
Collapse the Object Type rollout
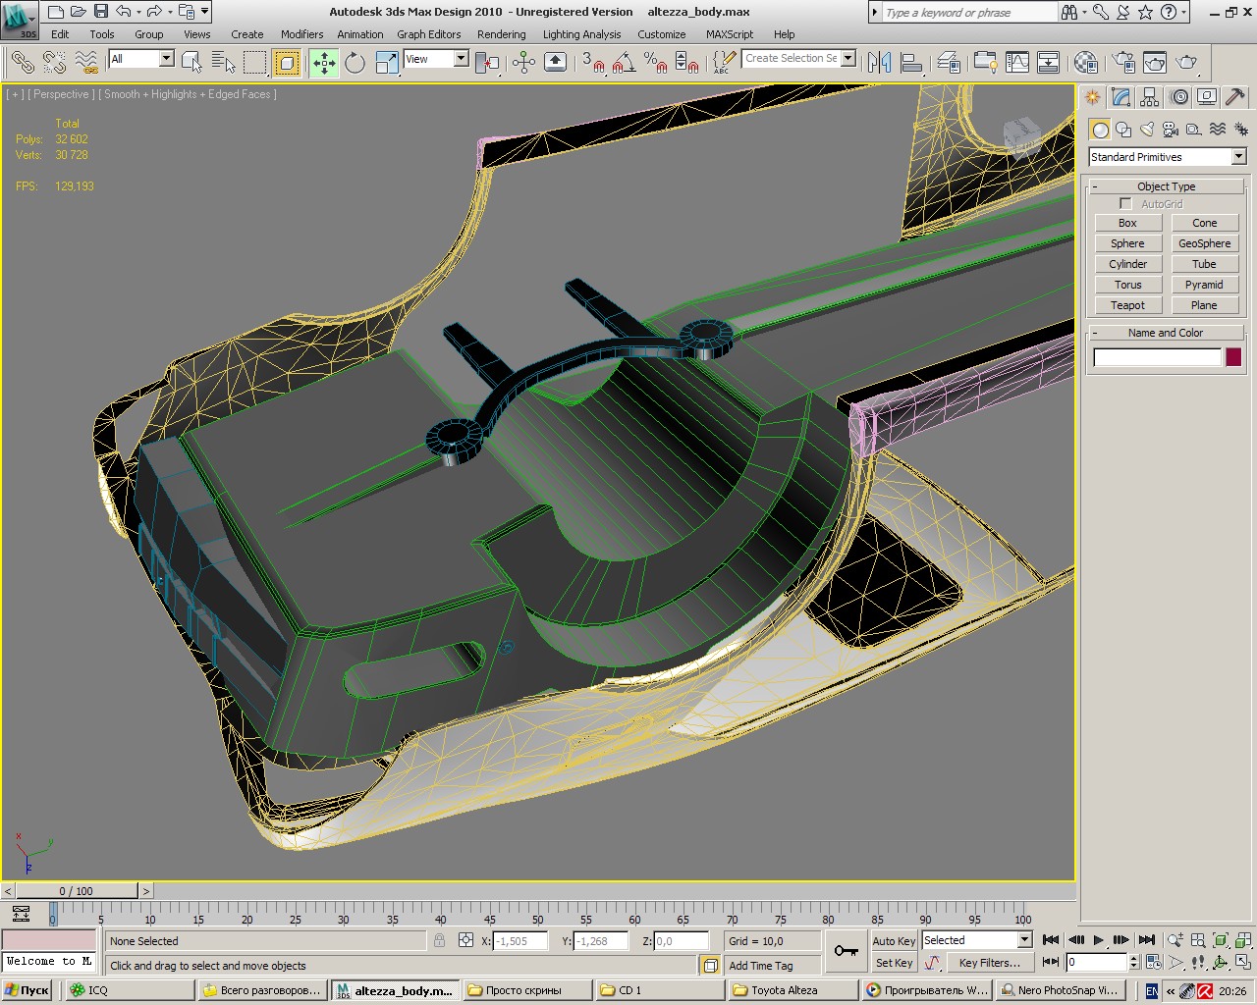[x=1166, y=186]
